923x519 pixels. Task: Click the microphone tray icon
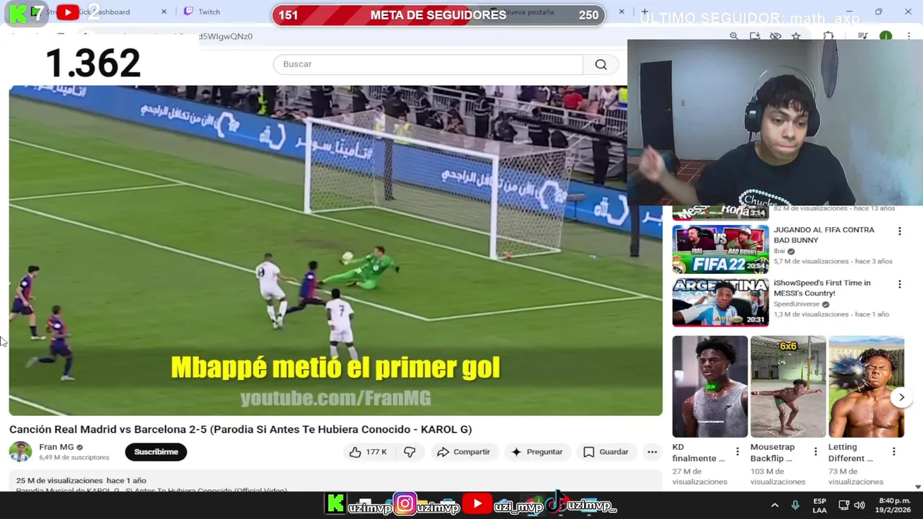(795, 505)
